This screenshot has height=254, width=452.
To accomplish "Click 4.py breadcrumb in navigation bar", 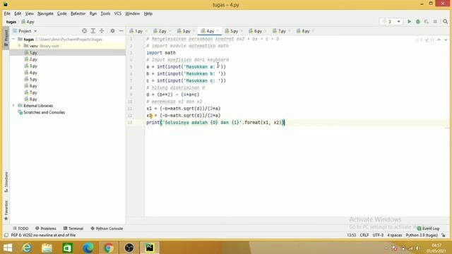I will pos(28,22).
